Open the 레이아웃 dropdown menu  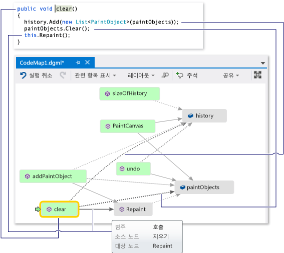point(141,75)
